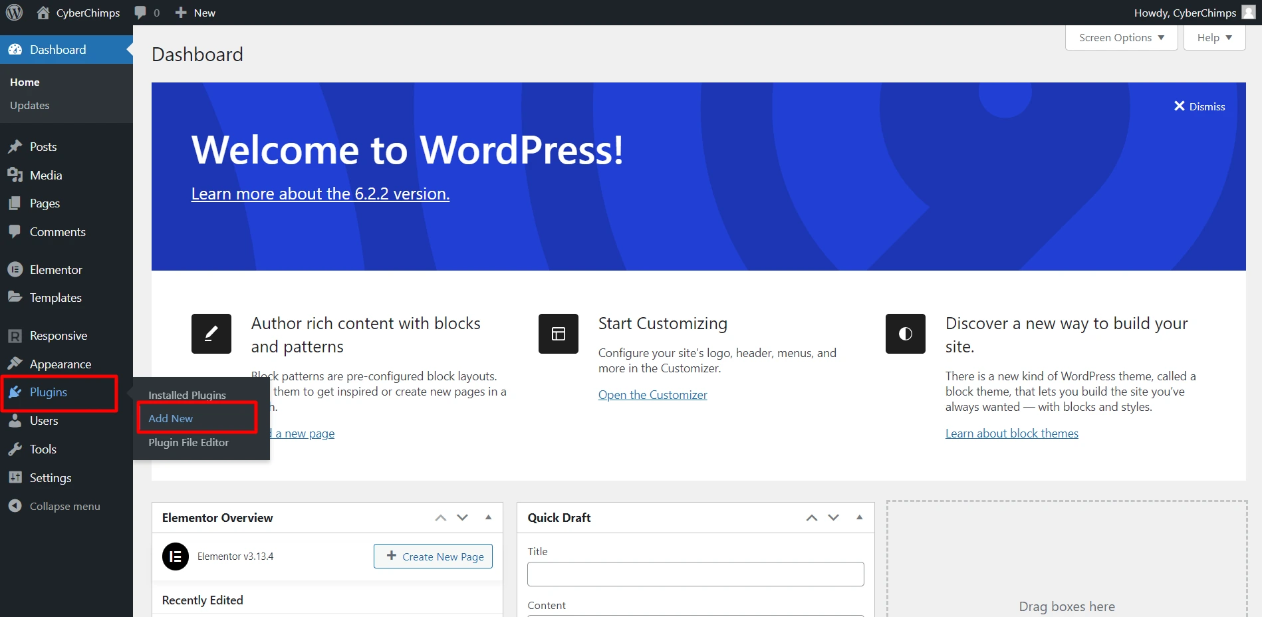Click the CyberChimps site name in the admin bar
This screenshot has height=617, width=1262.
point(88,13)
